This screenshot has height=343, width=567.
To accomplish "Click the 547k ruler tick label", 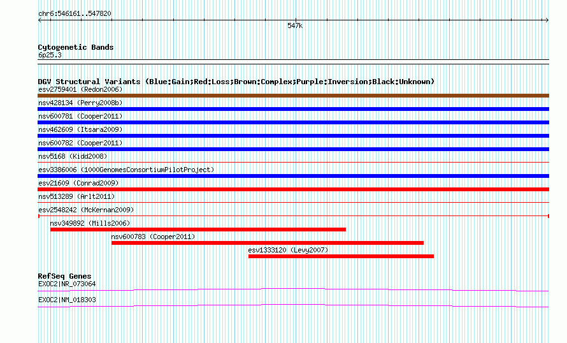I will click(x=295, y=26).
